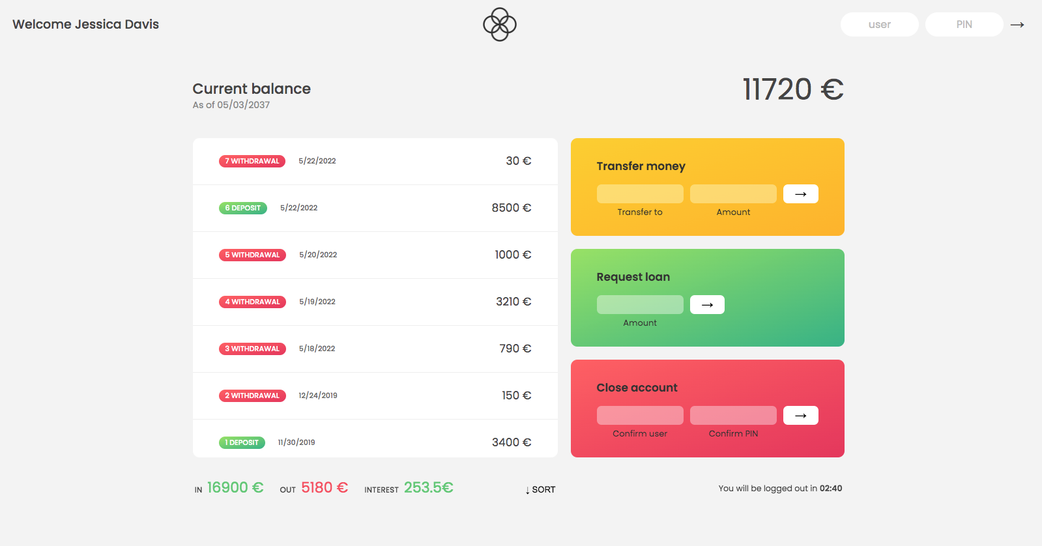
Task: Click the 1 DEPOSIT badge
Action: (242, 442)
